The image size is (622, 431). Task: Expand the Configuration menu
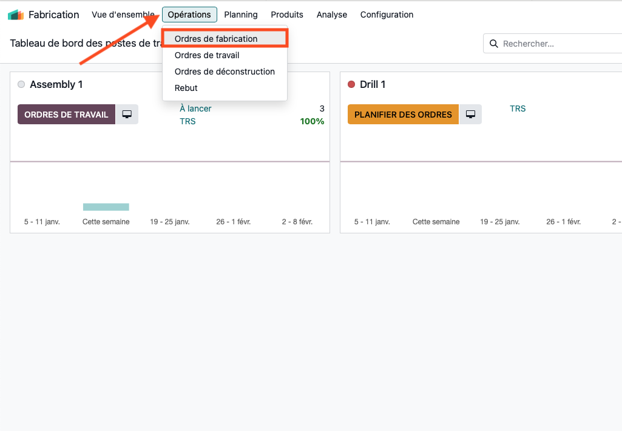(x=387, y=15)
